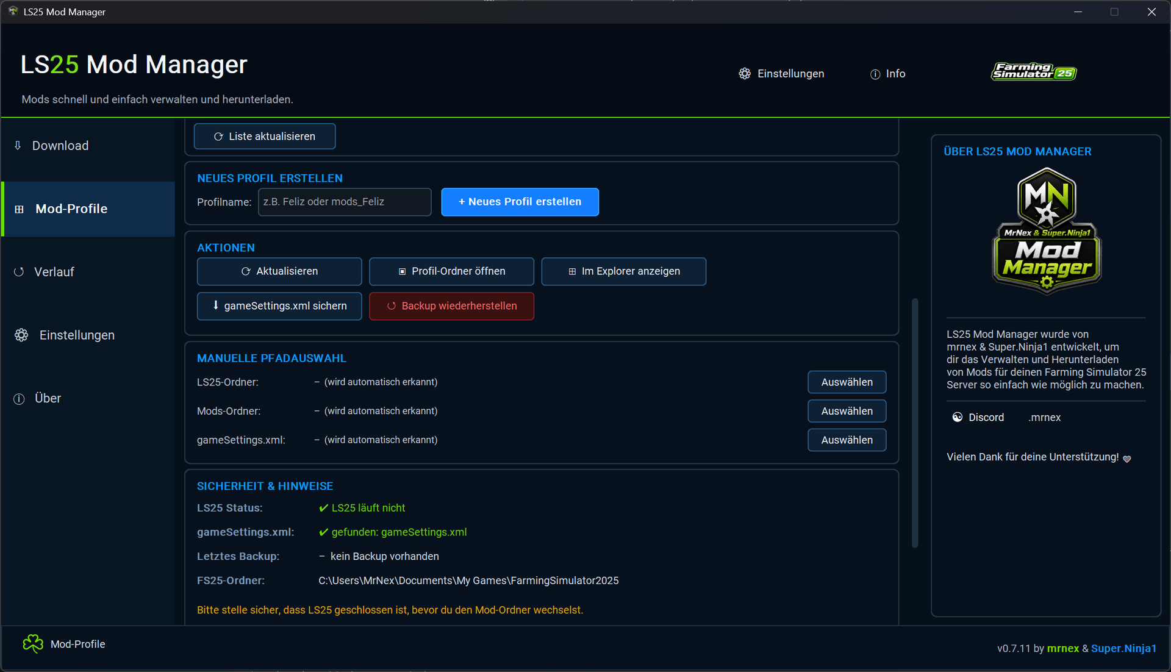Click the Farming Simulator 25 logo
This screenshot has width=1171, height=672.
[1034, 72]
